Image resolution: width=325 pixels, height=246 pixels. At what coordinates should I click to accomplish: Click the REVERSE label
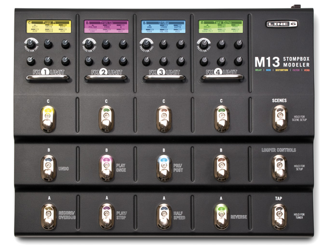coord(239,217)
